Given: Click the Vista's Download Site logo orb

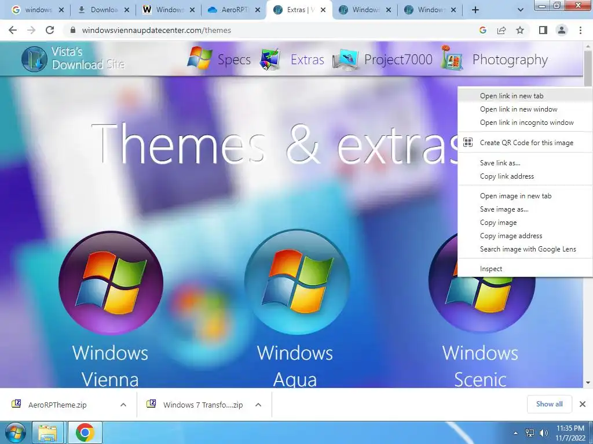Looking at the screenshot, I should coord(34,59).
